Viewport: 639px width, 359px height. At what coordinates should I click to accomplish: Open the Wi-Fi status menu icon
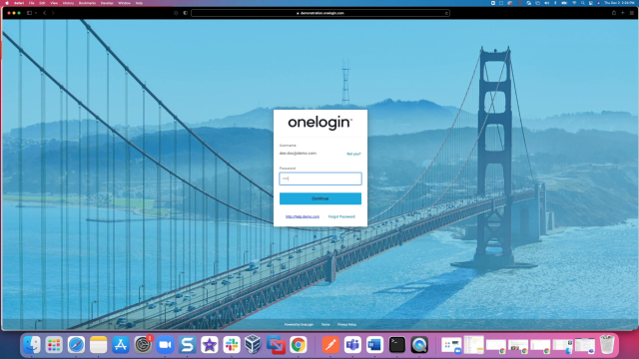click(x=574, y=3)
